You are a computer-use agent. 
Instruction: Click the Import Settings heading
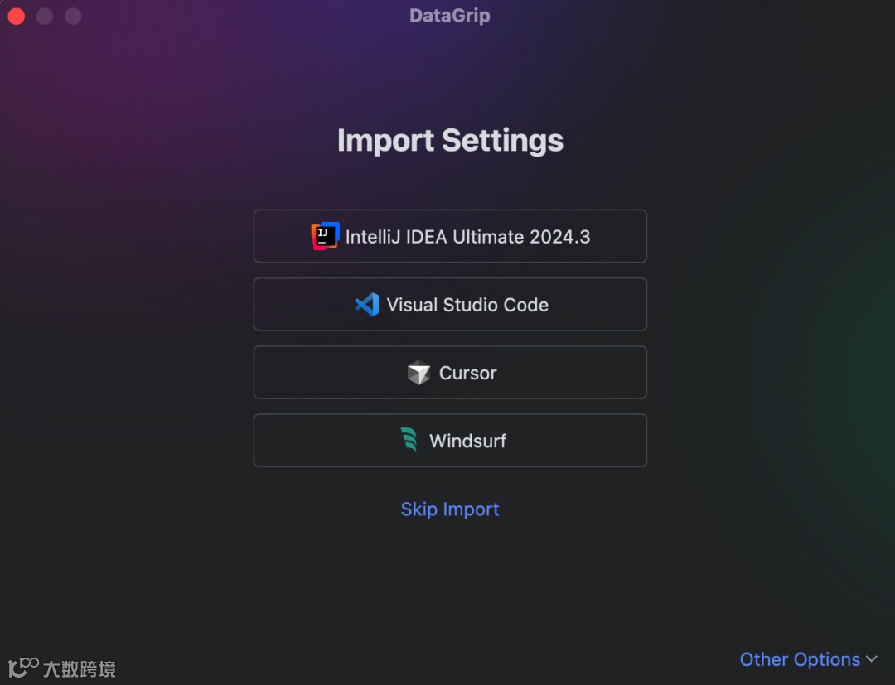[450, 141]
